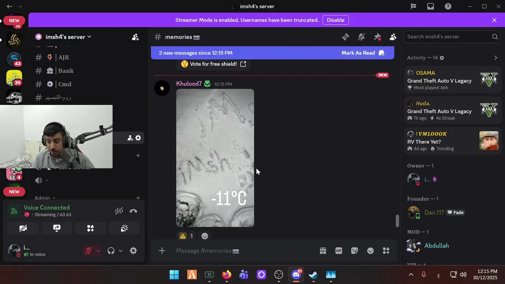Show hidden tray icons chevron
The height and width of the screenshot is (284, 505).
coord(411,275)
